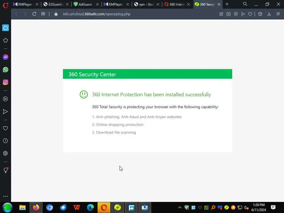The width and height of the screenshot is (284, 213).
Task: Open a new tab with plus button
Action: tap(227, 4)
